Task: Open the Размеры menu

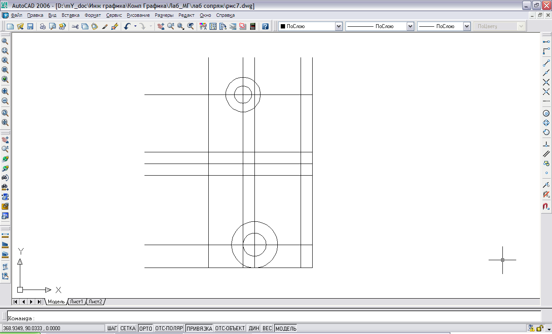Action: [164, 15]
